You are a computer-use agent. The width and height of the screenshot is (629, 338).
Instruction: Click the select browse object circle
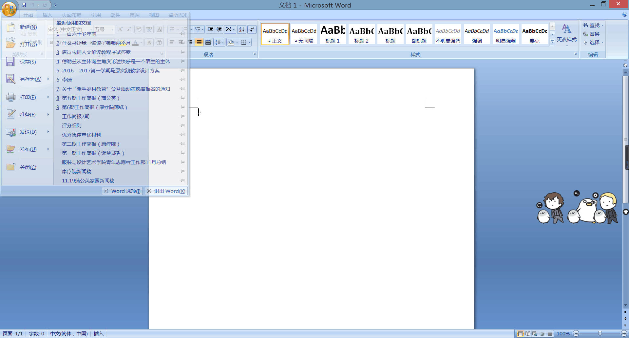[625, 318]
